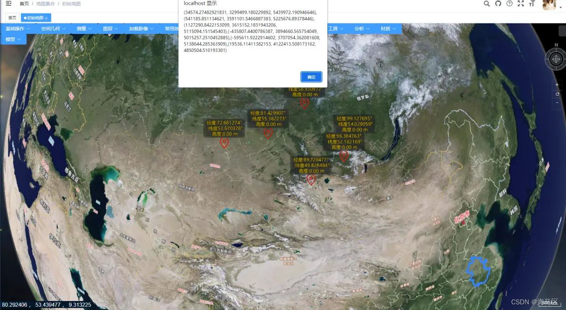Click the blue outlined region polygon

click(478, 271)
